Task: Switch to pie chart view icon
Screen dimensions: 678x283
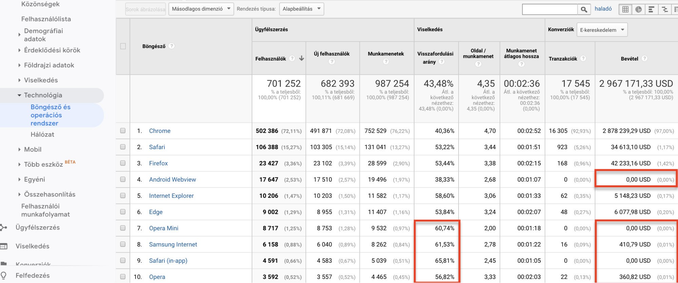Action: [x=638, y=9]
